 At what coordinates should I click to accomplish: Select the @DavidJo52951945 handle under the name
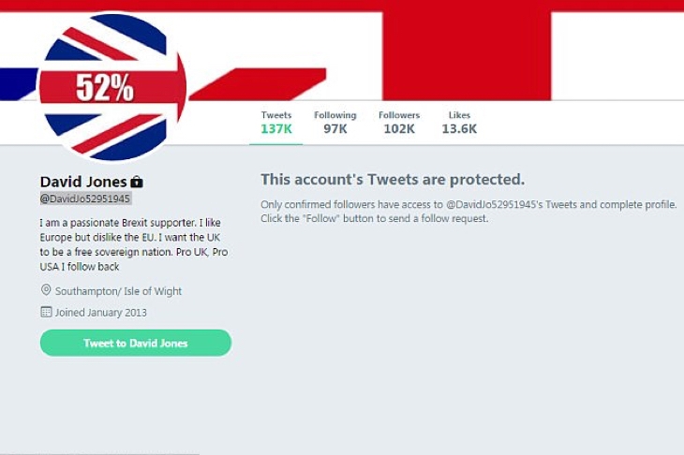[85, 199]
